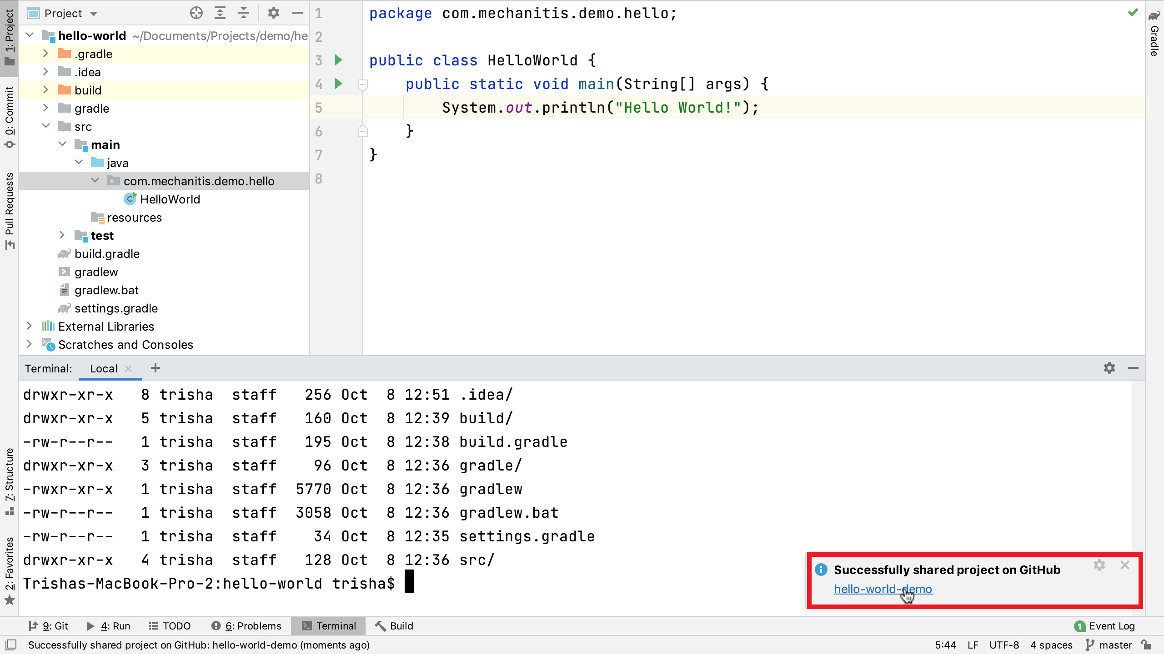Click the checkmark icon in top-right editor

click(x=1133, y=13)
